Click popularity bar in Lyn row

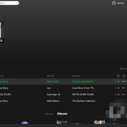[124, 88]
